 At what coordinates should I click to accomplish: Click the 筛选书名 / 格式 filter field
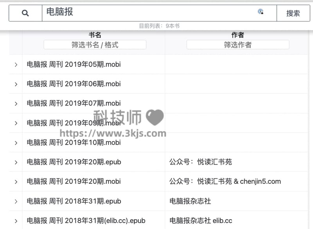95,45
